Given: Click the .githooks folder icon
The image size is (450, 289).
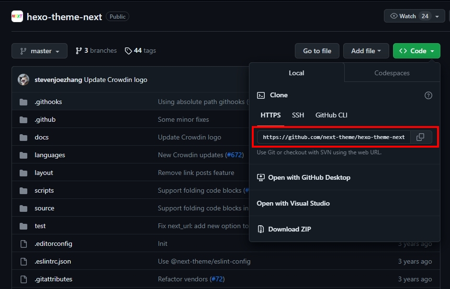Looking at the screenshot, I should (x=23, y=102).
